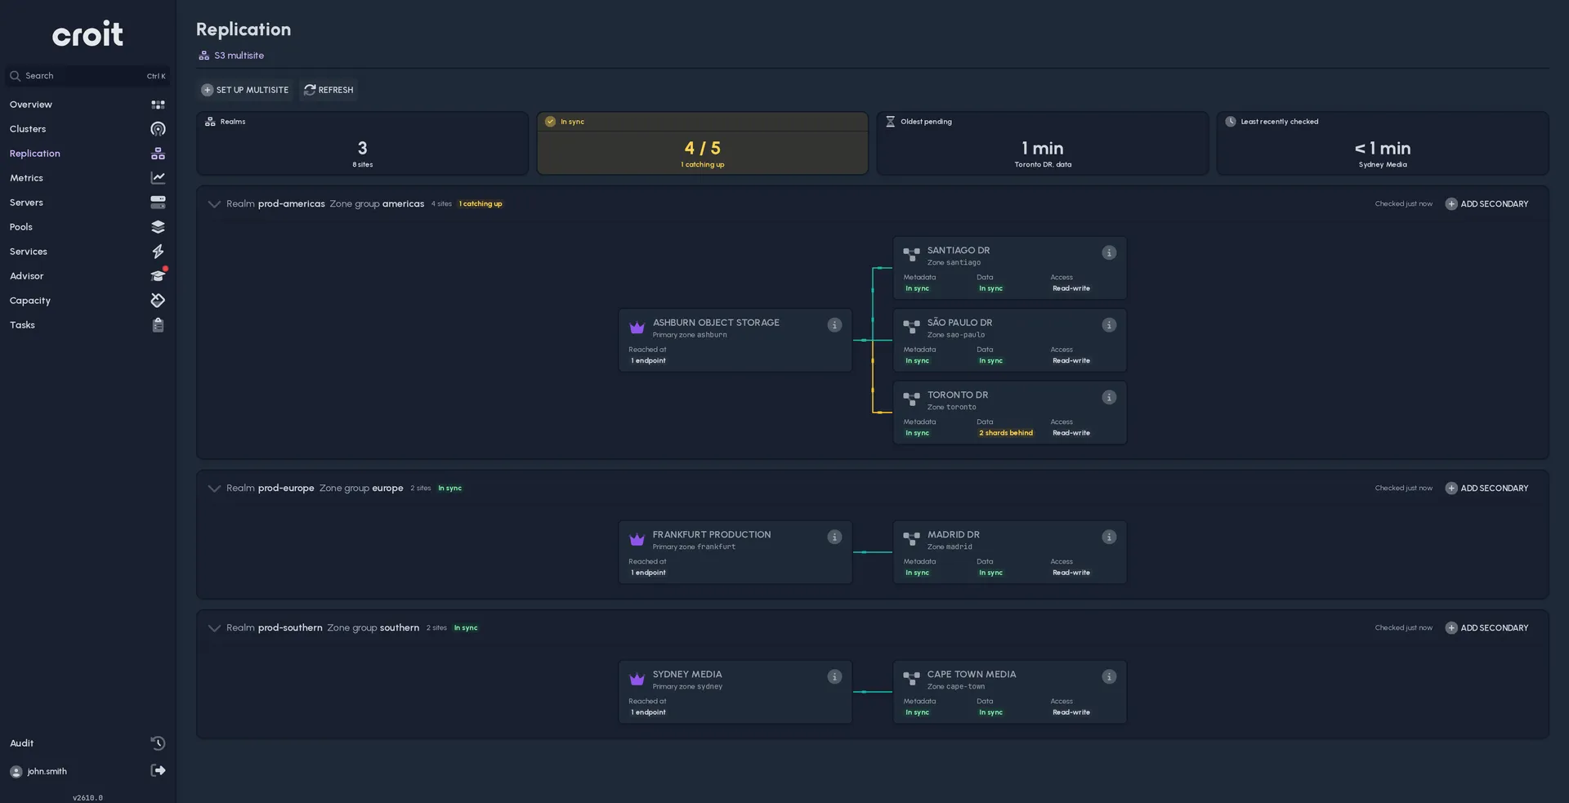
Task: Add secondary to prod-southern realm
Action: (x=1486, y=628)
